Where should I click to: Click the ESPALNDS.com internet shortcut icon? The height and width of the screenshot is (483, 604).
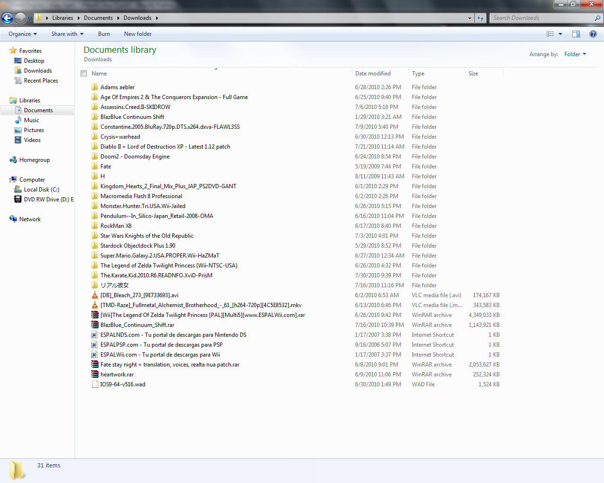click(x=95, y=335)
